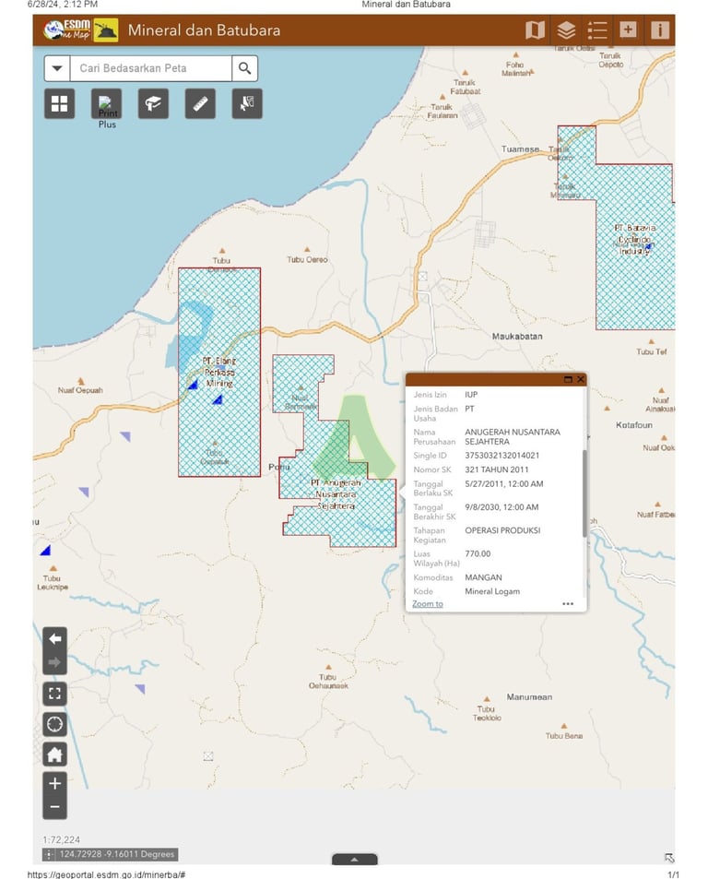Zoom in with the plus button

(55, 783)
